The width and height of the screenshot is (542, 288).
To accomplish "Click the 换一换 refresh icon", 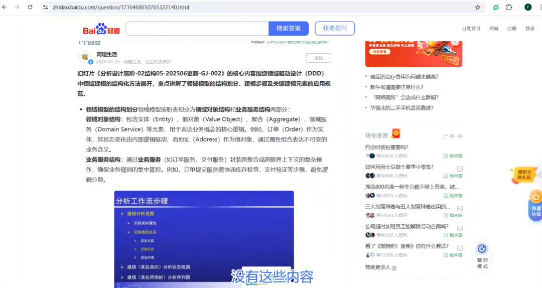I will tap(445, 136).
